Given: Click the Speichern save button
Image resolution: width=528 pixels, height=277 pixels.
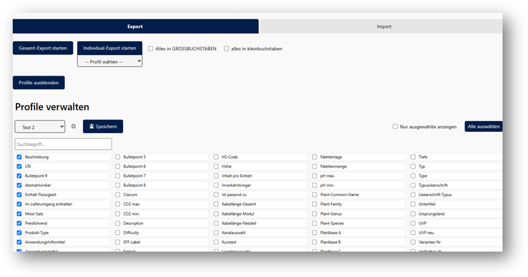Looking at the screenshot, I should point(103,126).
